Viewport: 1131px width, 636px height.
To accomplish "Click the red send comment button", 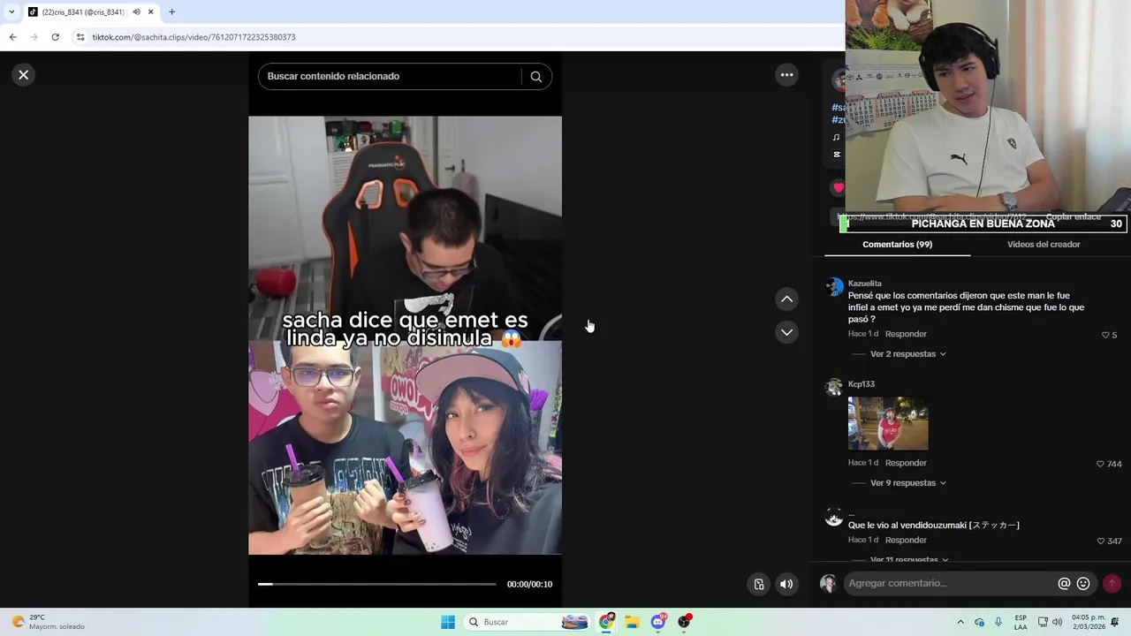I will (1112, 583).
